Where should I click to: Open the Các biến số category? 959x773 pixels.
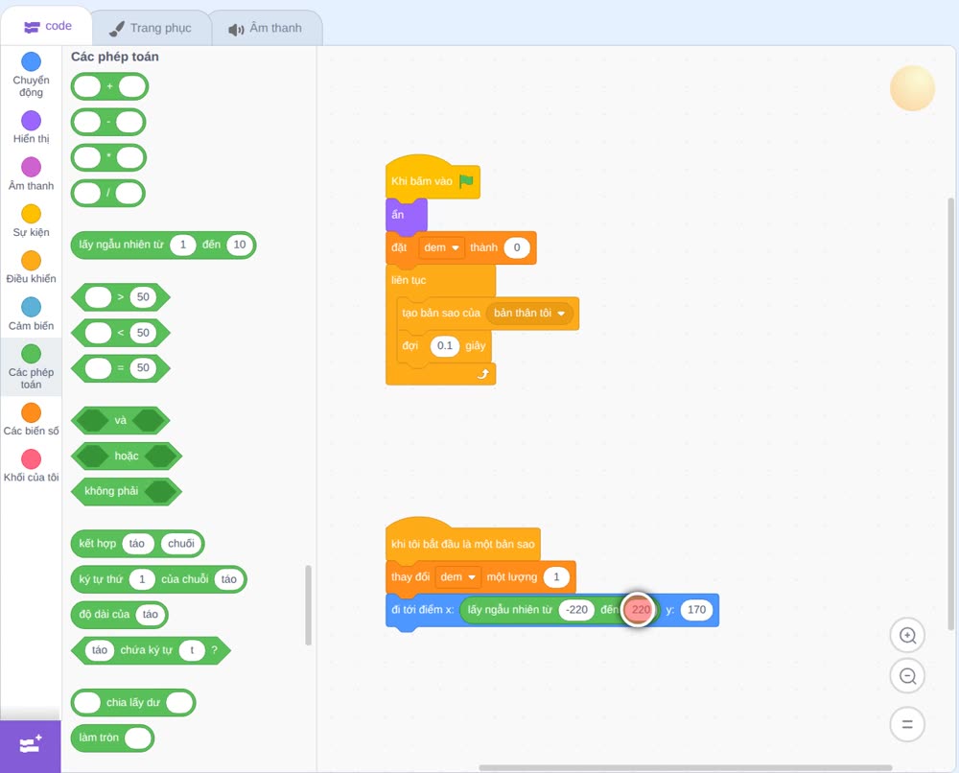(31, 419)
